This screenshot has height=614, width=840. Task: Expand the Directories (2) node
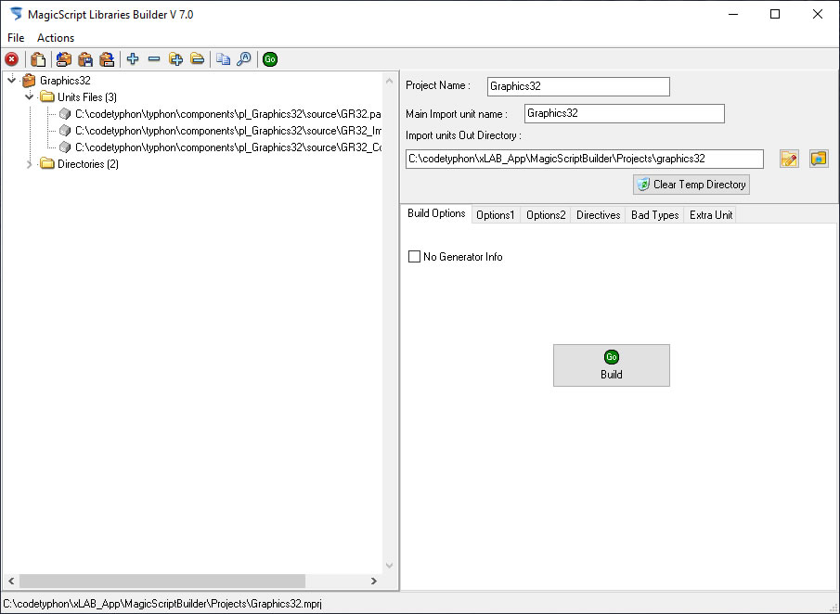pyautogui.click(x=30, y=164)
